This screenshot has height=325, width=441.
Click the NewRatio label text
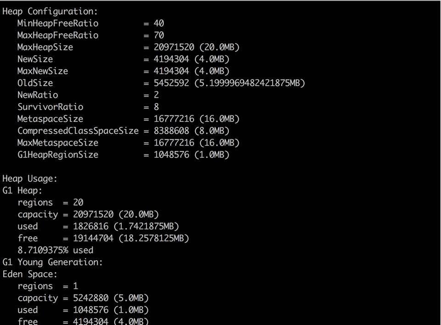(38, 95)
